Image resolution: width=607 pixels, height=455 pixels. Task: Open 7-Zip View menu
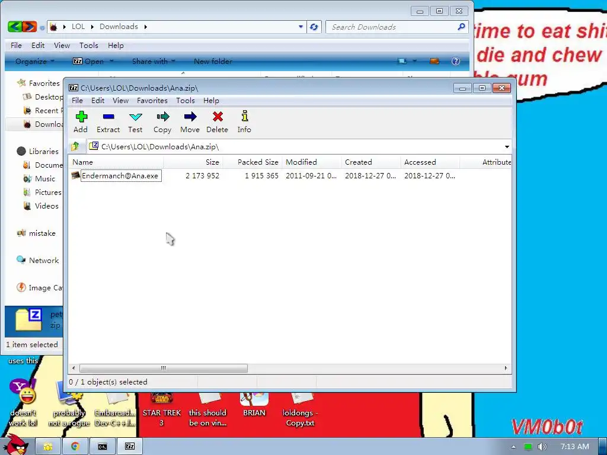(120, 101)
